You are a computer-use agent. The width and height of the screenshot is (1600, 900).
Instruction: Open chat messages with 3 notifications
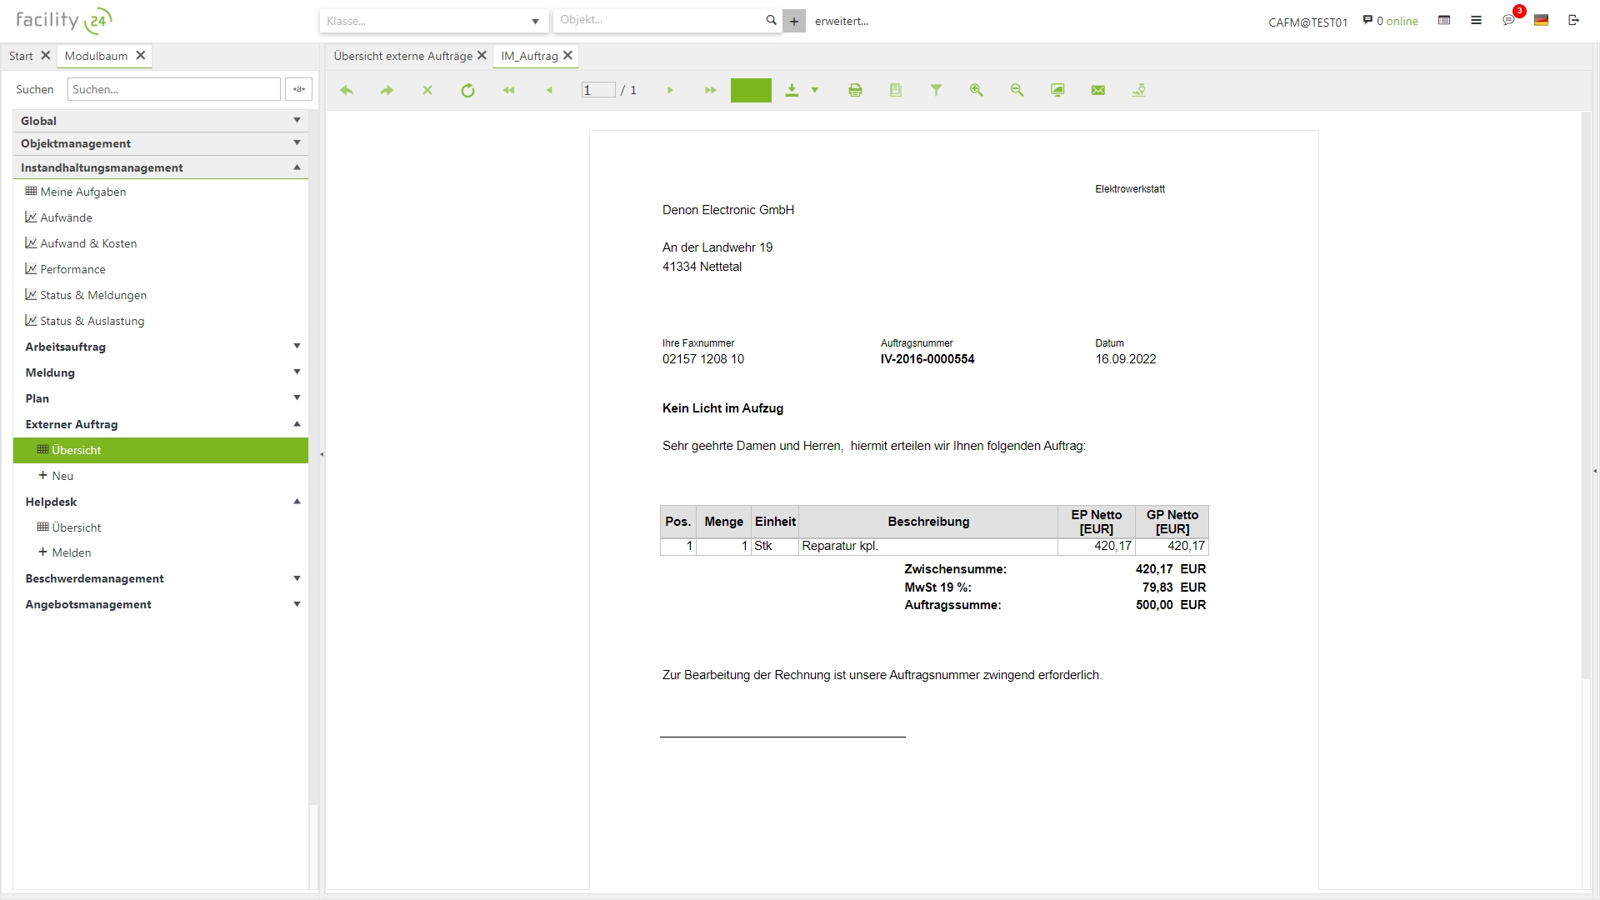1508,21
